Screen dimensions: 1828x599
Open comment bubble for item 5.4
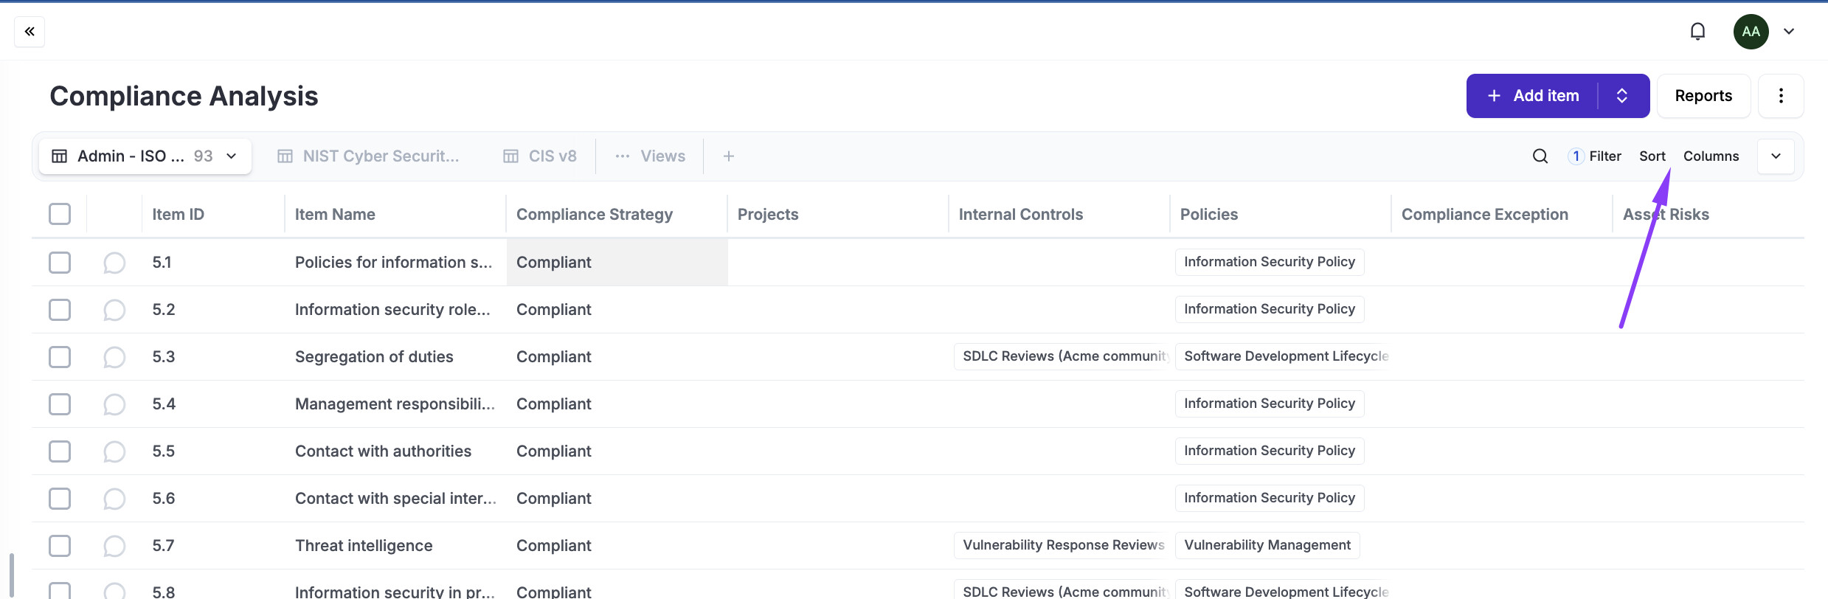tap(114, 404)
